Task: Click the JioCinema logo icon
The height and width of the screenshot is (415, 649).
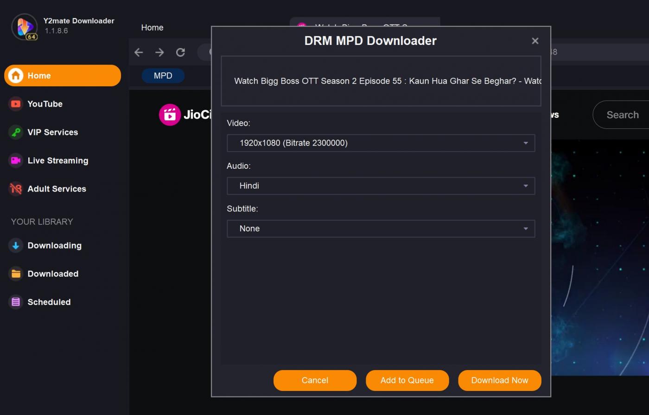Action: coord(170,115)
